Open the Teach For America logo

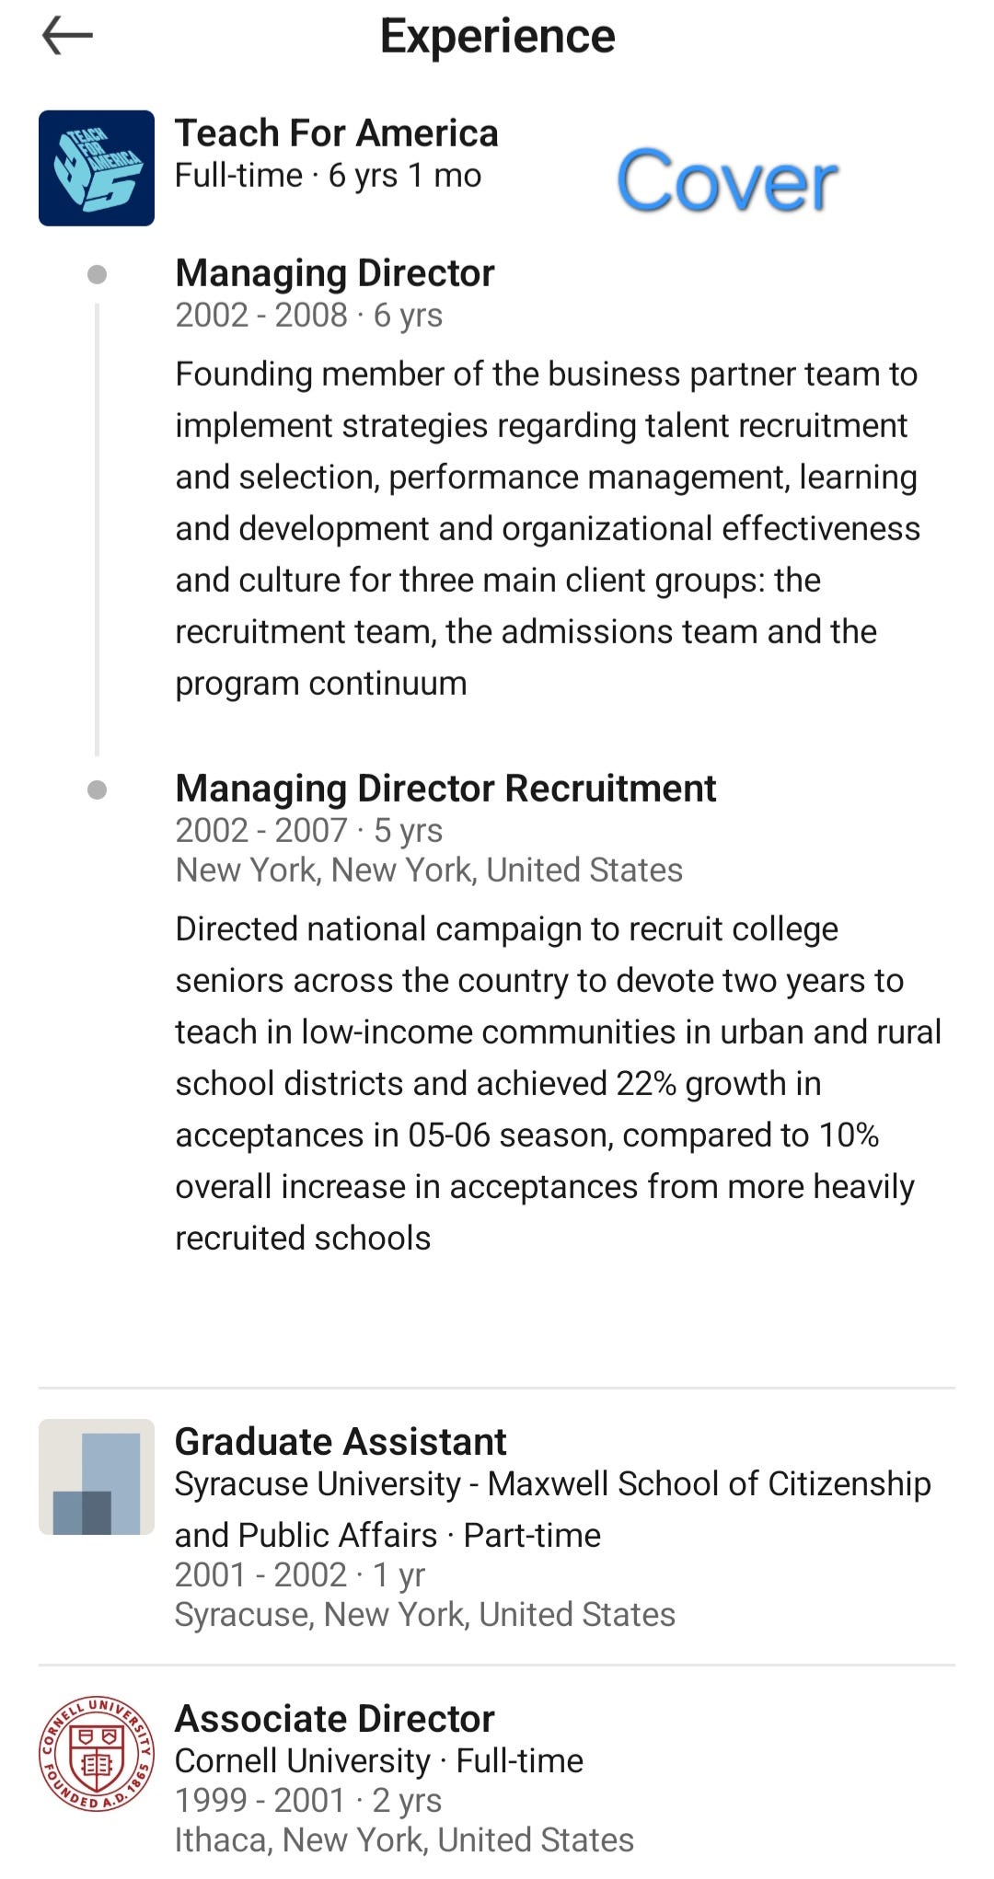tap(97, 168)
